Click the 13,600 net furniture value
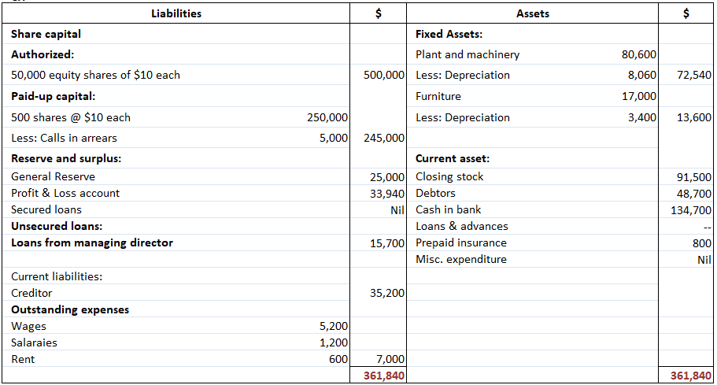The height and width of the screenshot is (385, 717). point(693,118)
